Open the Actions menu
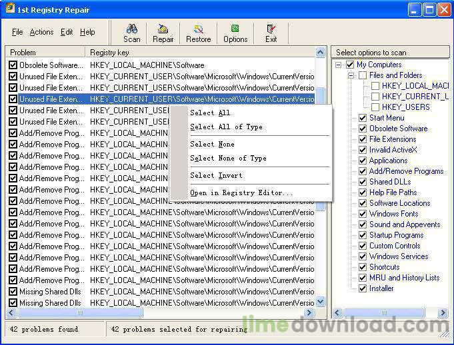Image resolution: width=454 pixels, height=345 pixels. [41, 32]
